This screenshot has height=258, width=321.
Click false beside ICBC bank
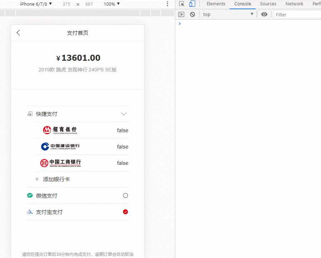[123, 163]
